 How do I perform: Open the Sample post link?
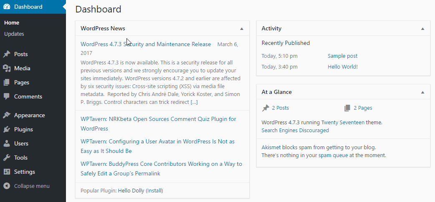(x=342, y=56)
